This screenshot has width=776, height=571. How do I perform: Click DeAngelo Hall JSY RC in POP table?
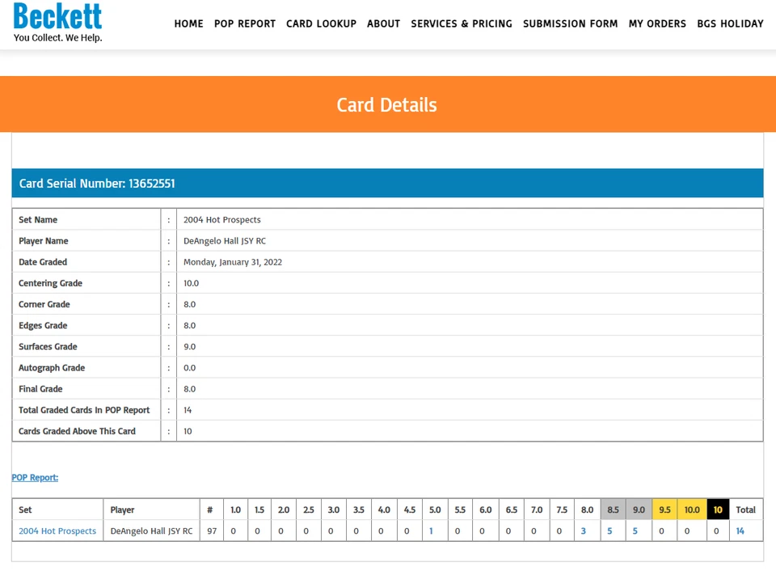pos(151,531)
